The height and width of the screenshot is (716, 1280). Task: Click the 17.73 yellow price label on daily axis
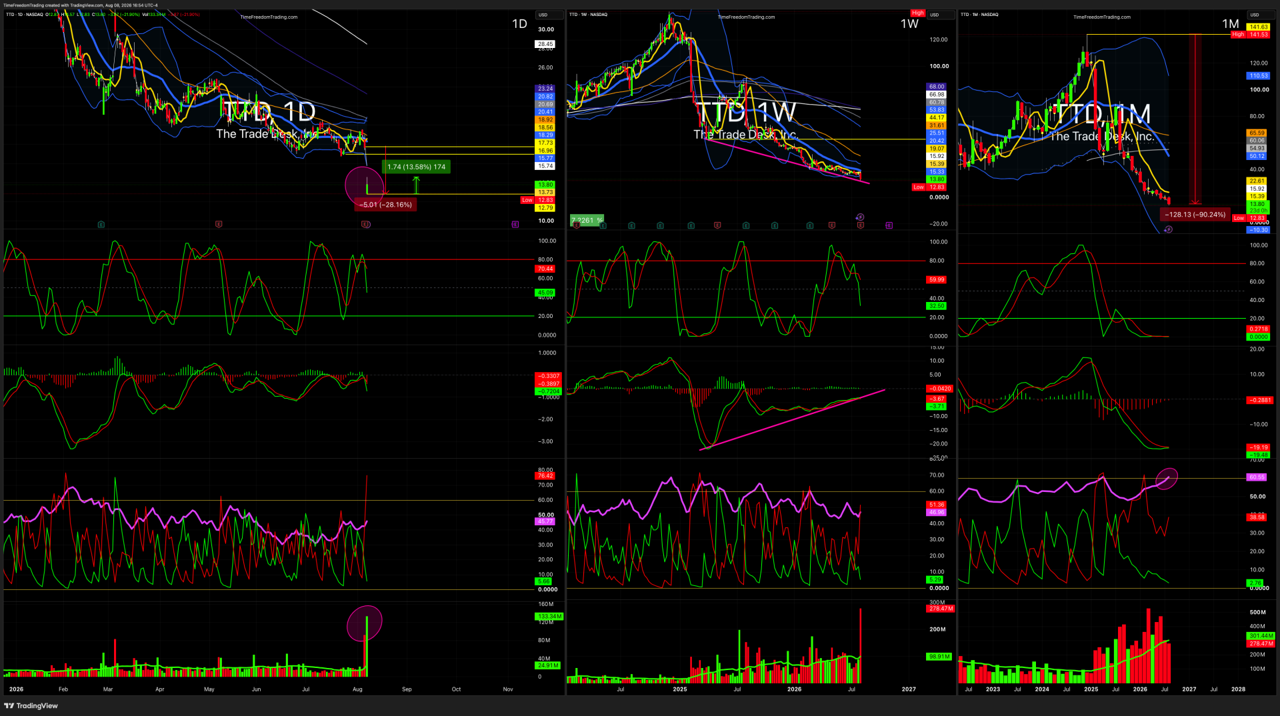click(545, 143)
